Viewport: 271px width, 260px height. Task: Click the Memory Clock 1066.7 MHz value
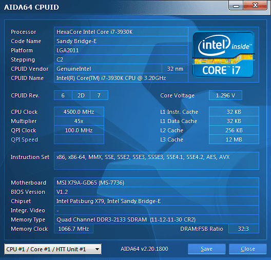coord(73,229)
